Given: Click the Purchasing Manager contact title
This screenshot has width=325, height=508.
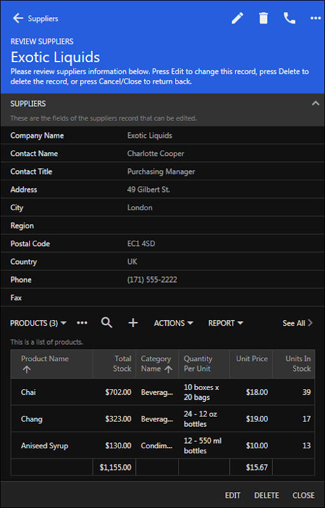Looking at the screenshot, I should [161, 171].
